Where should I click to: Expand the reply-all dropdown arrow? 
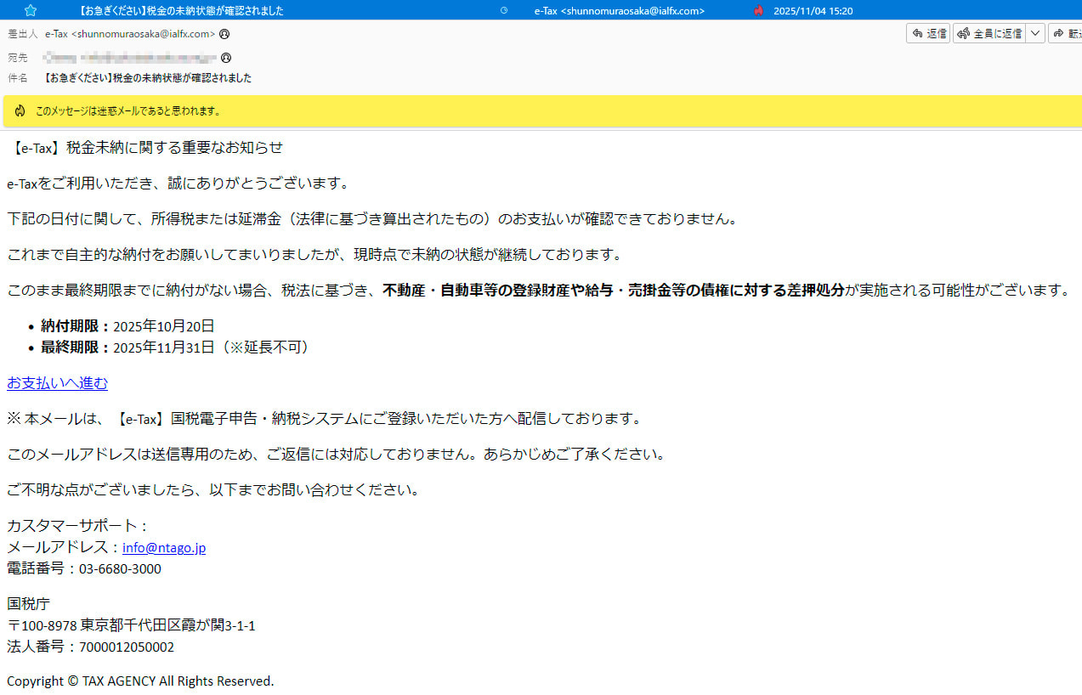coord(1035,33)
